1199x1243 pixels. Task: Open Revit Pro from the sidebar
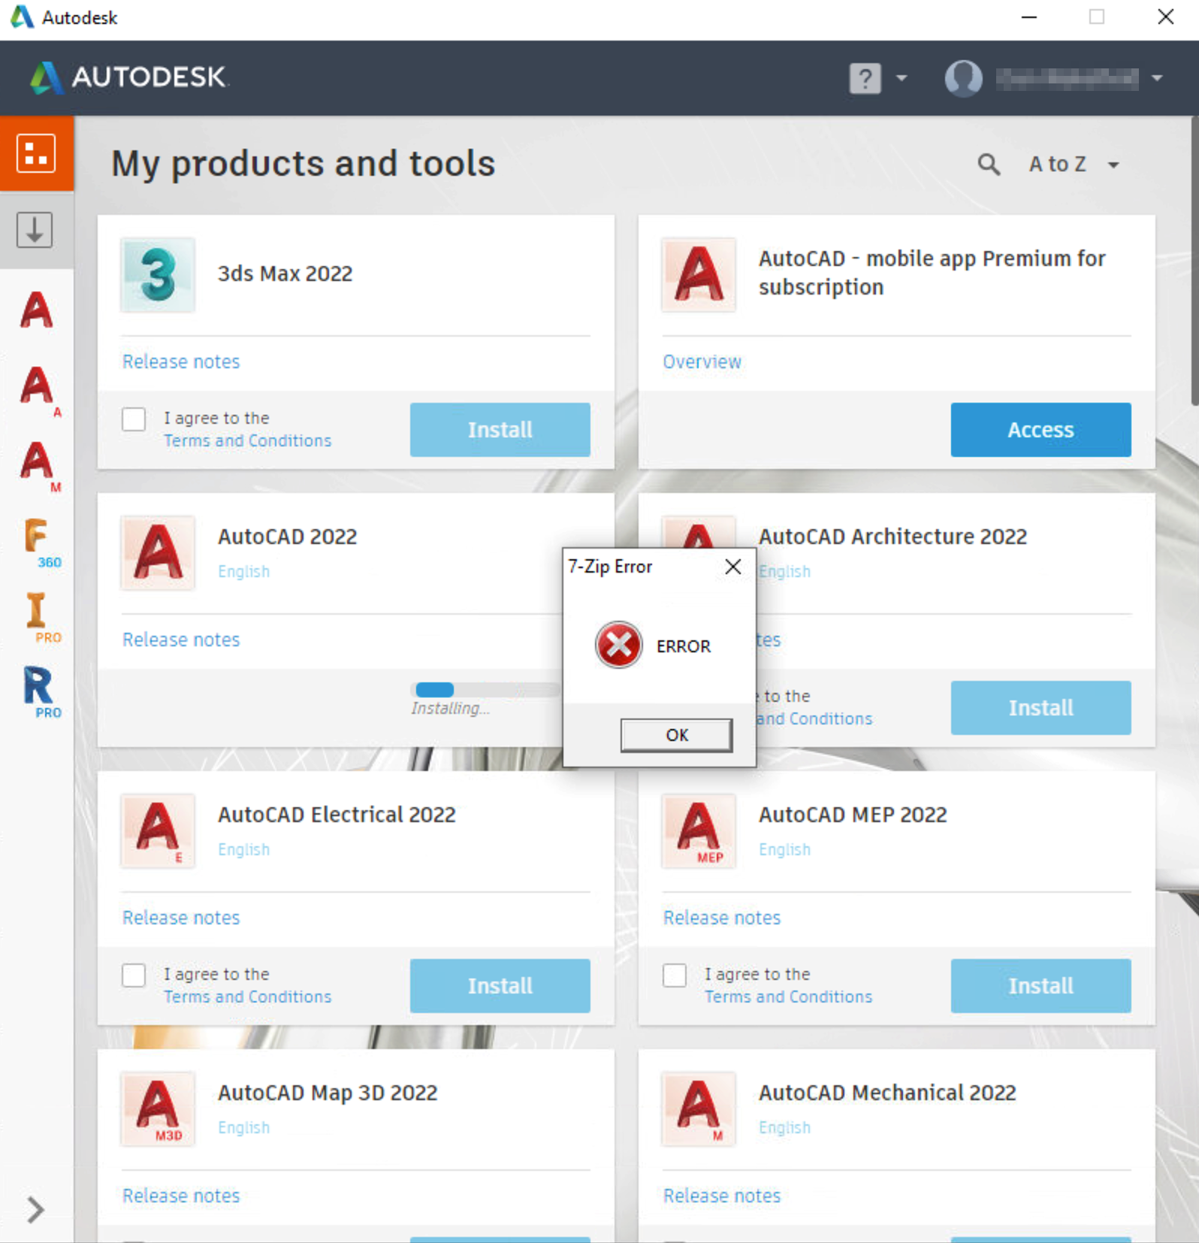pyautogui.click(x=41, y=691)
